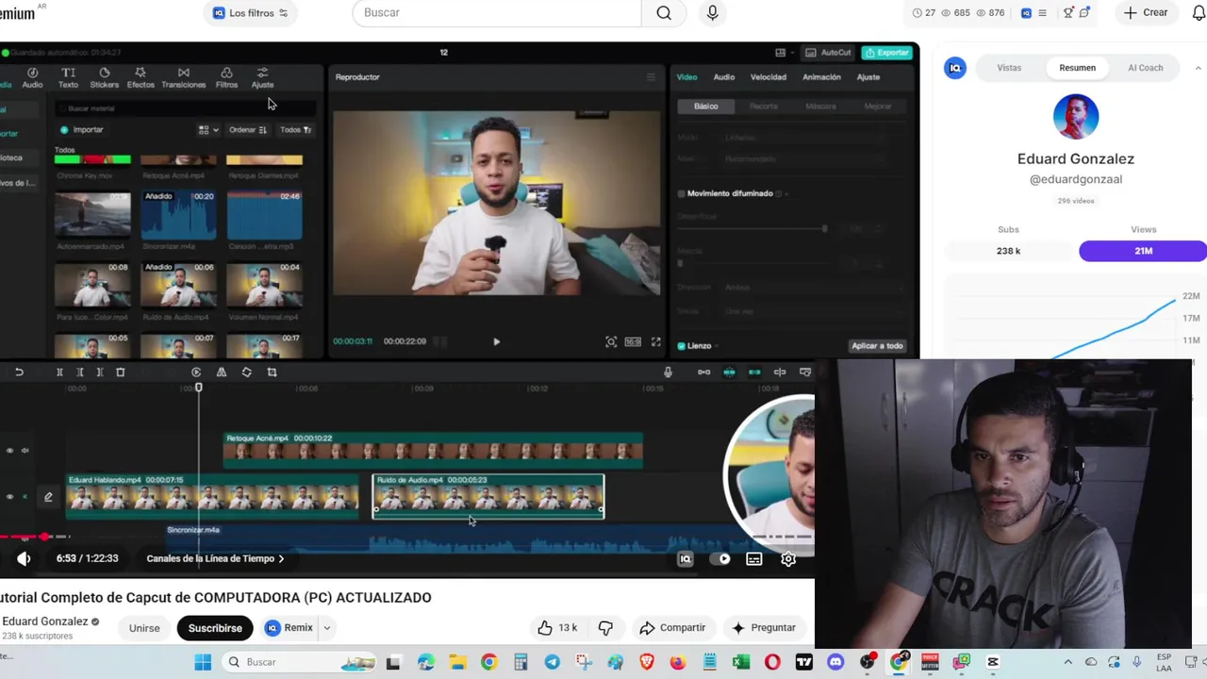The width and height of the screenshot is (1207, 679).
Task: Open the preview aspect ratio button
Action: (x=633, y=342)
